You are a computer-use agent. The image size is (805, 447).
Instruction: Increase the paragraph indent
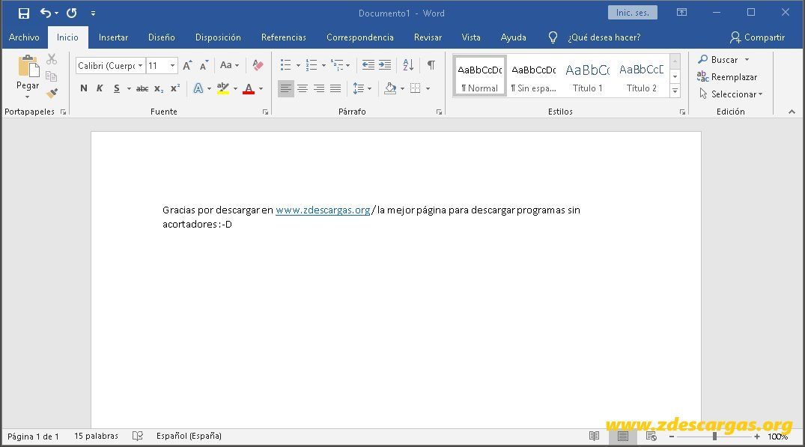385,64
